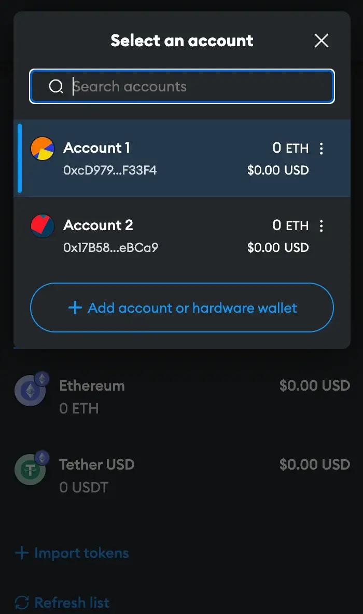Click the Account 1 orange avatar icon
The image size is (363, 614).
coord(42,149)
